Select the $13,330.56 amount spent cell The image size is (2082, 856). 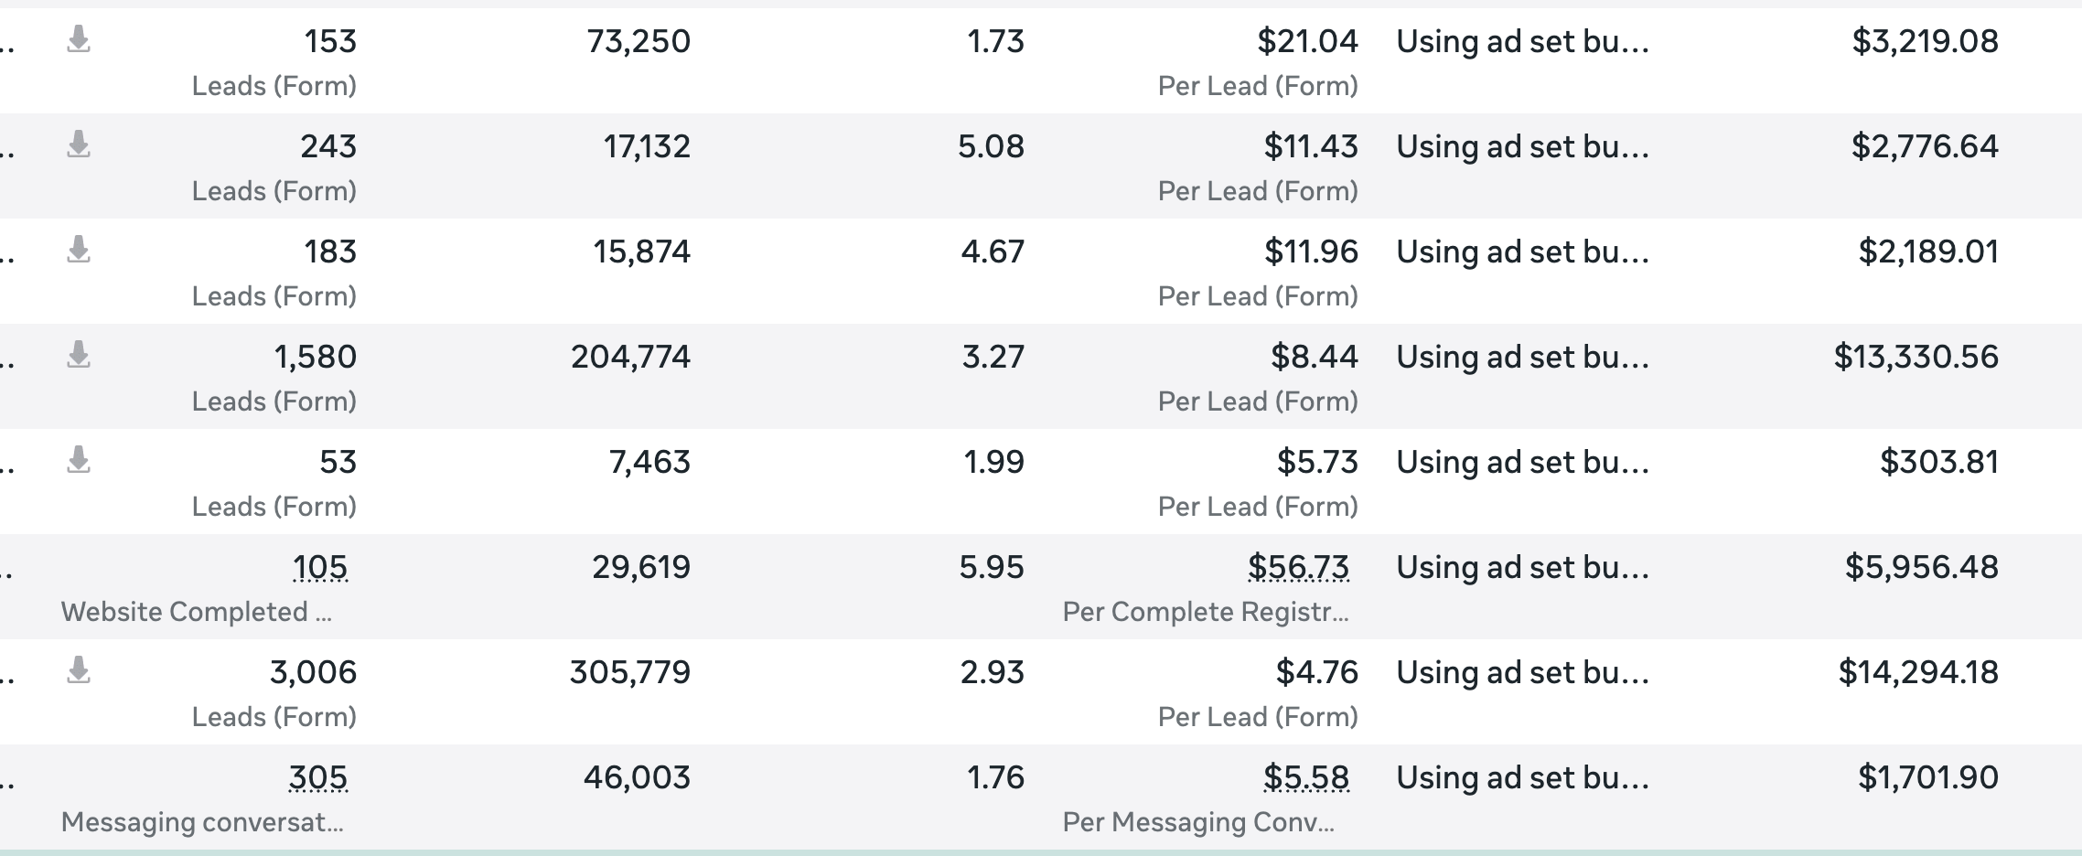click(1916, 357)
